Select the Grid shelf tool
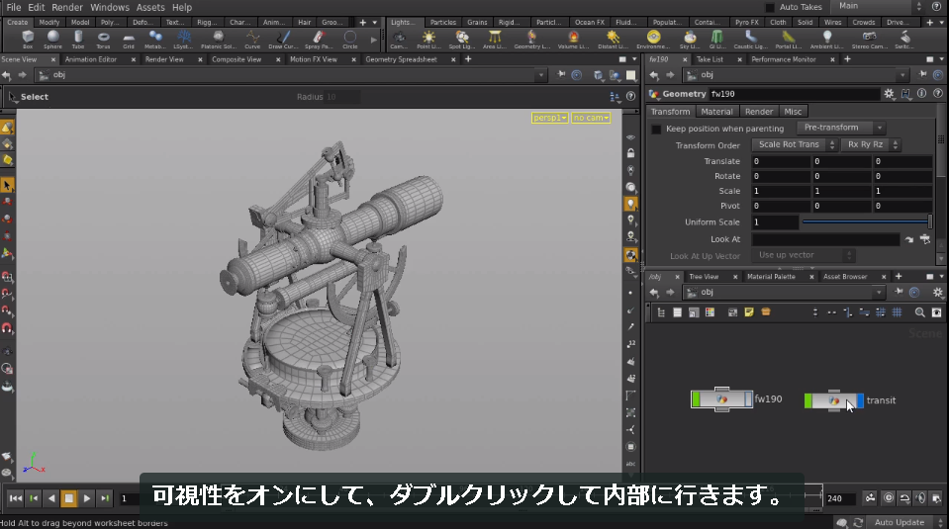949x529 pixels. pos(129,40)
